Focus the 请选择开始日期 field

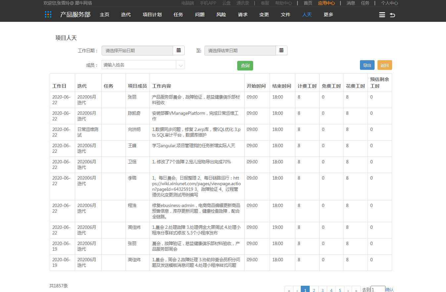click(x=137, y=51)
